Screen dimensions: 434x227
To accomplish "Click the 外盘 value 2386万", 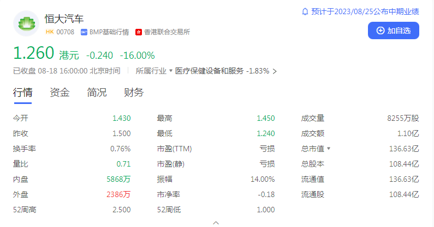I will [118, 194].
